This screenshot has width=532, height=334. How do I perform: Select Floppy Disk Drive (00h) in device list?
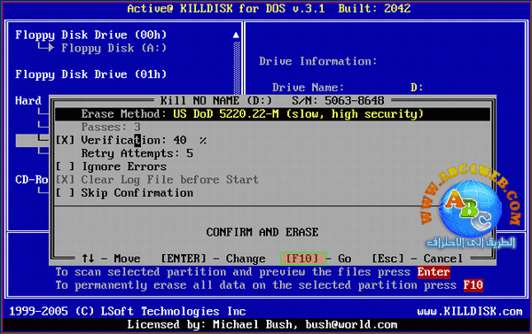91,35
